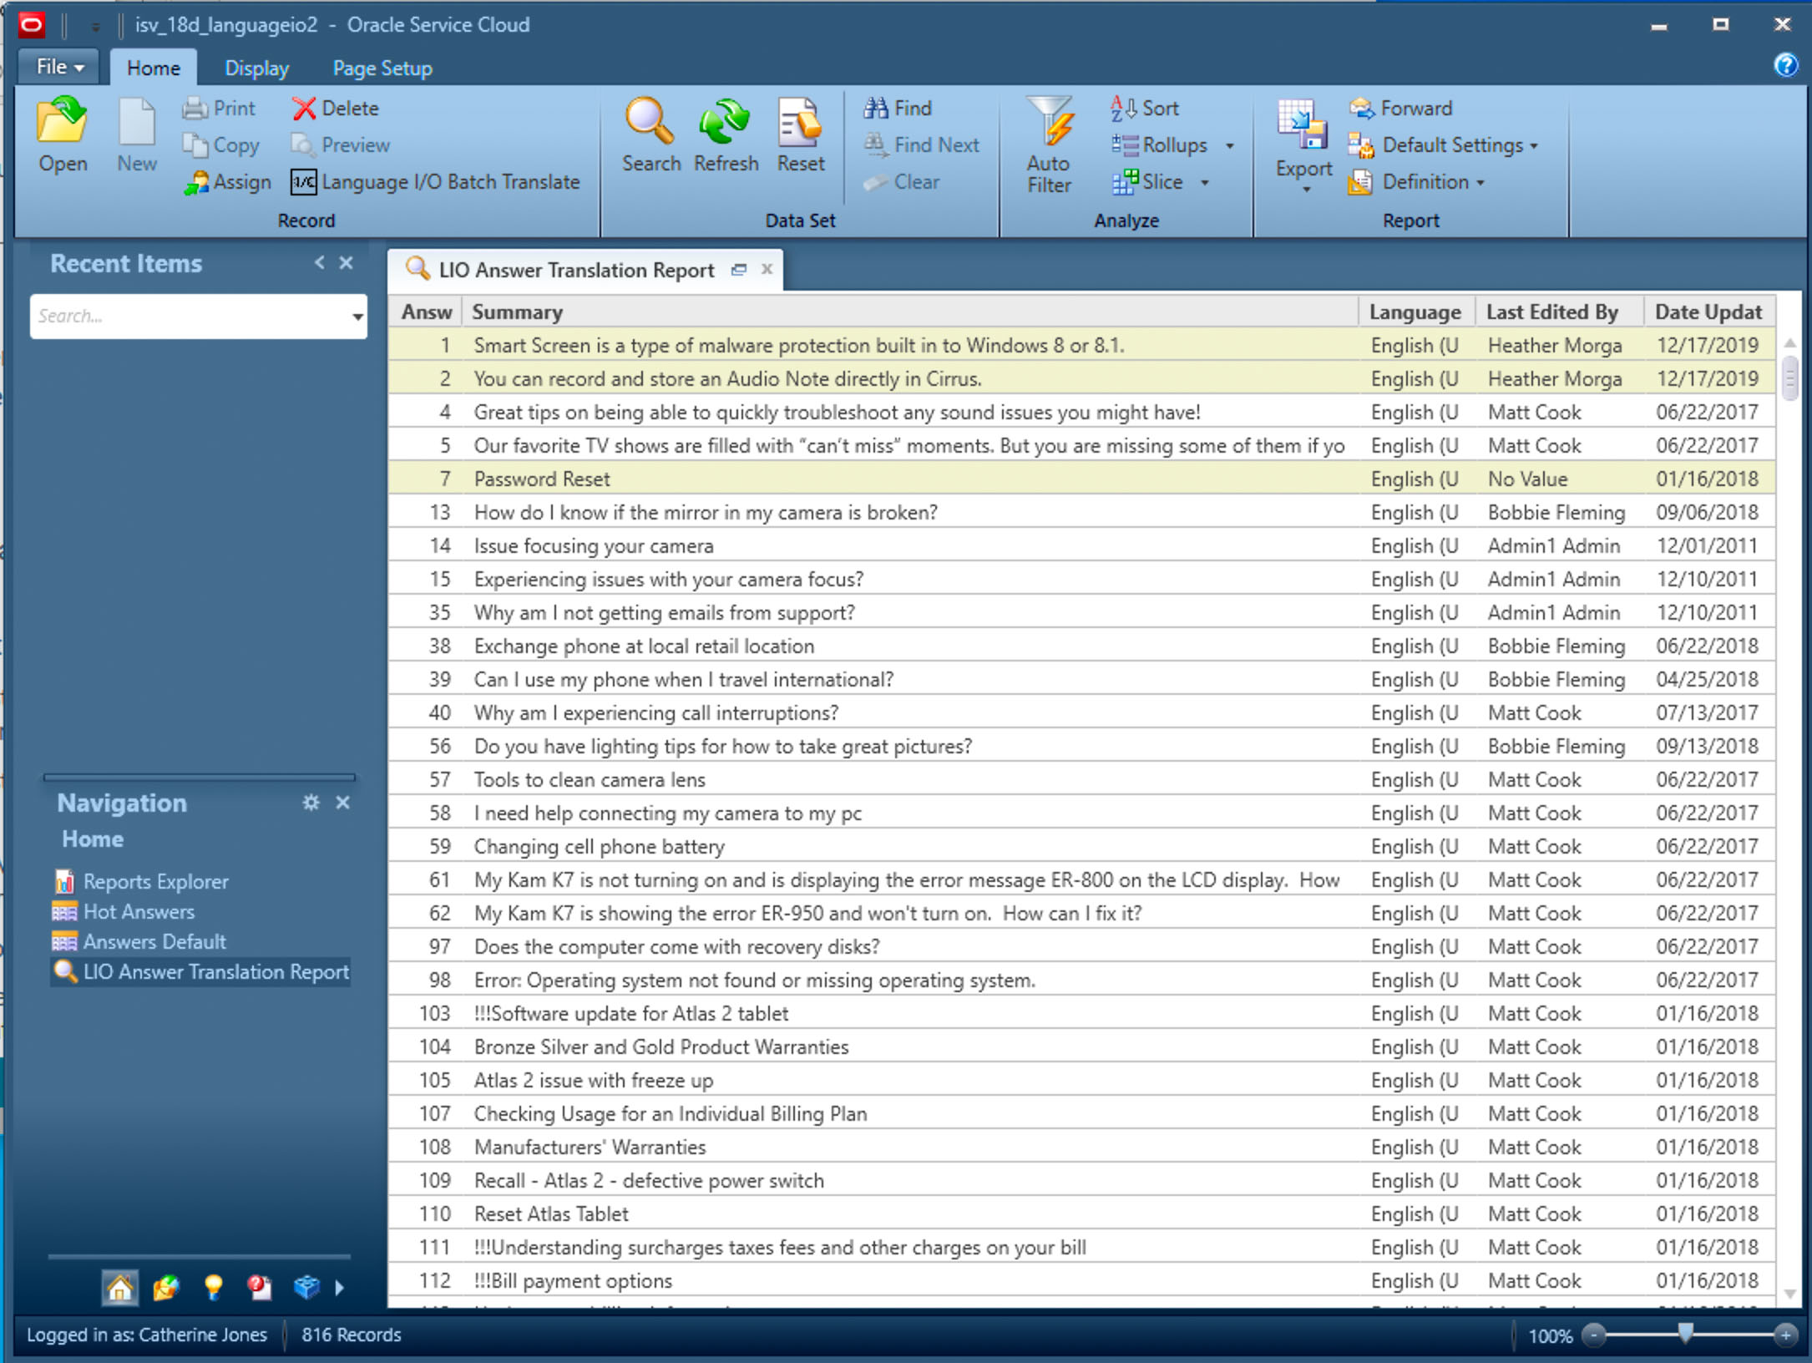Show more navigation buttons arrow
Image resolution: width=1812 pixels, height=1363 pixels.
(339, 1288)
